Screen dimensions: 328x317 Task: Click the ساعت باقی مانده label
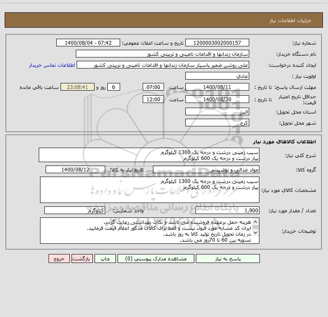[39, 87]
